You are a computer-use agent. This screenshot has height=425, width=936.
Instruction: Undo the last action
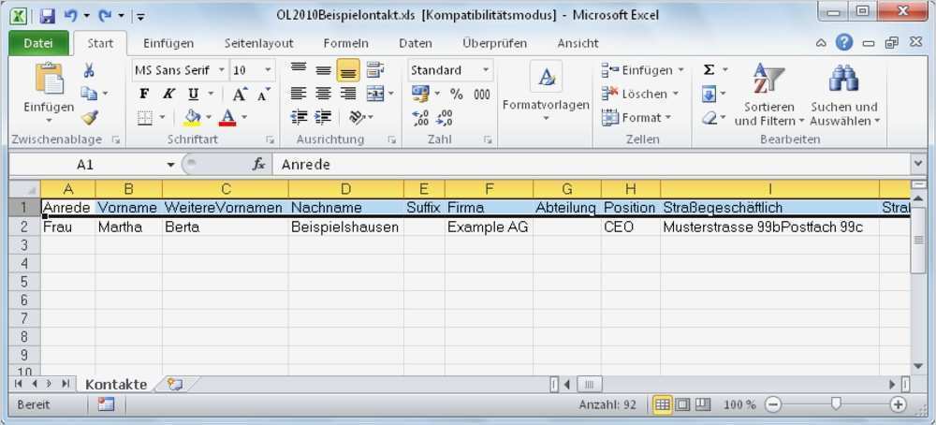coord(71,15)
